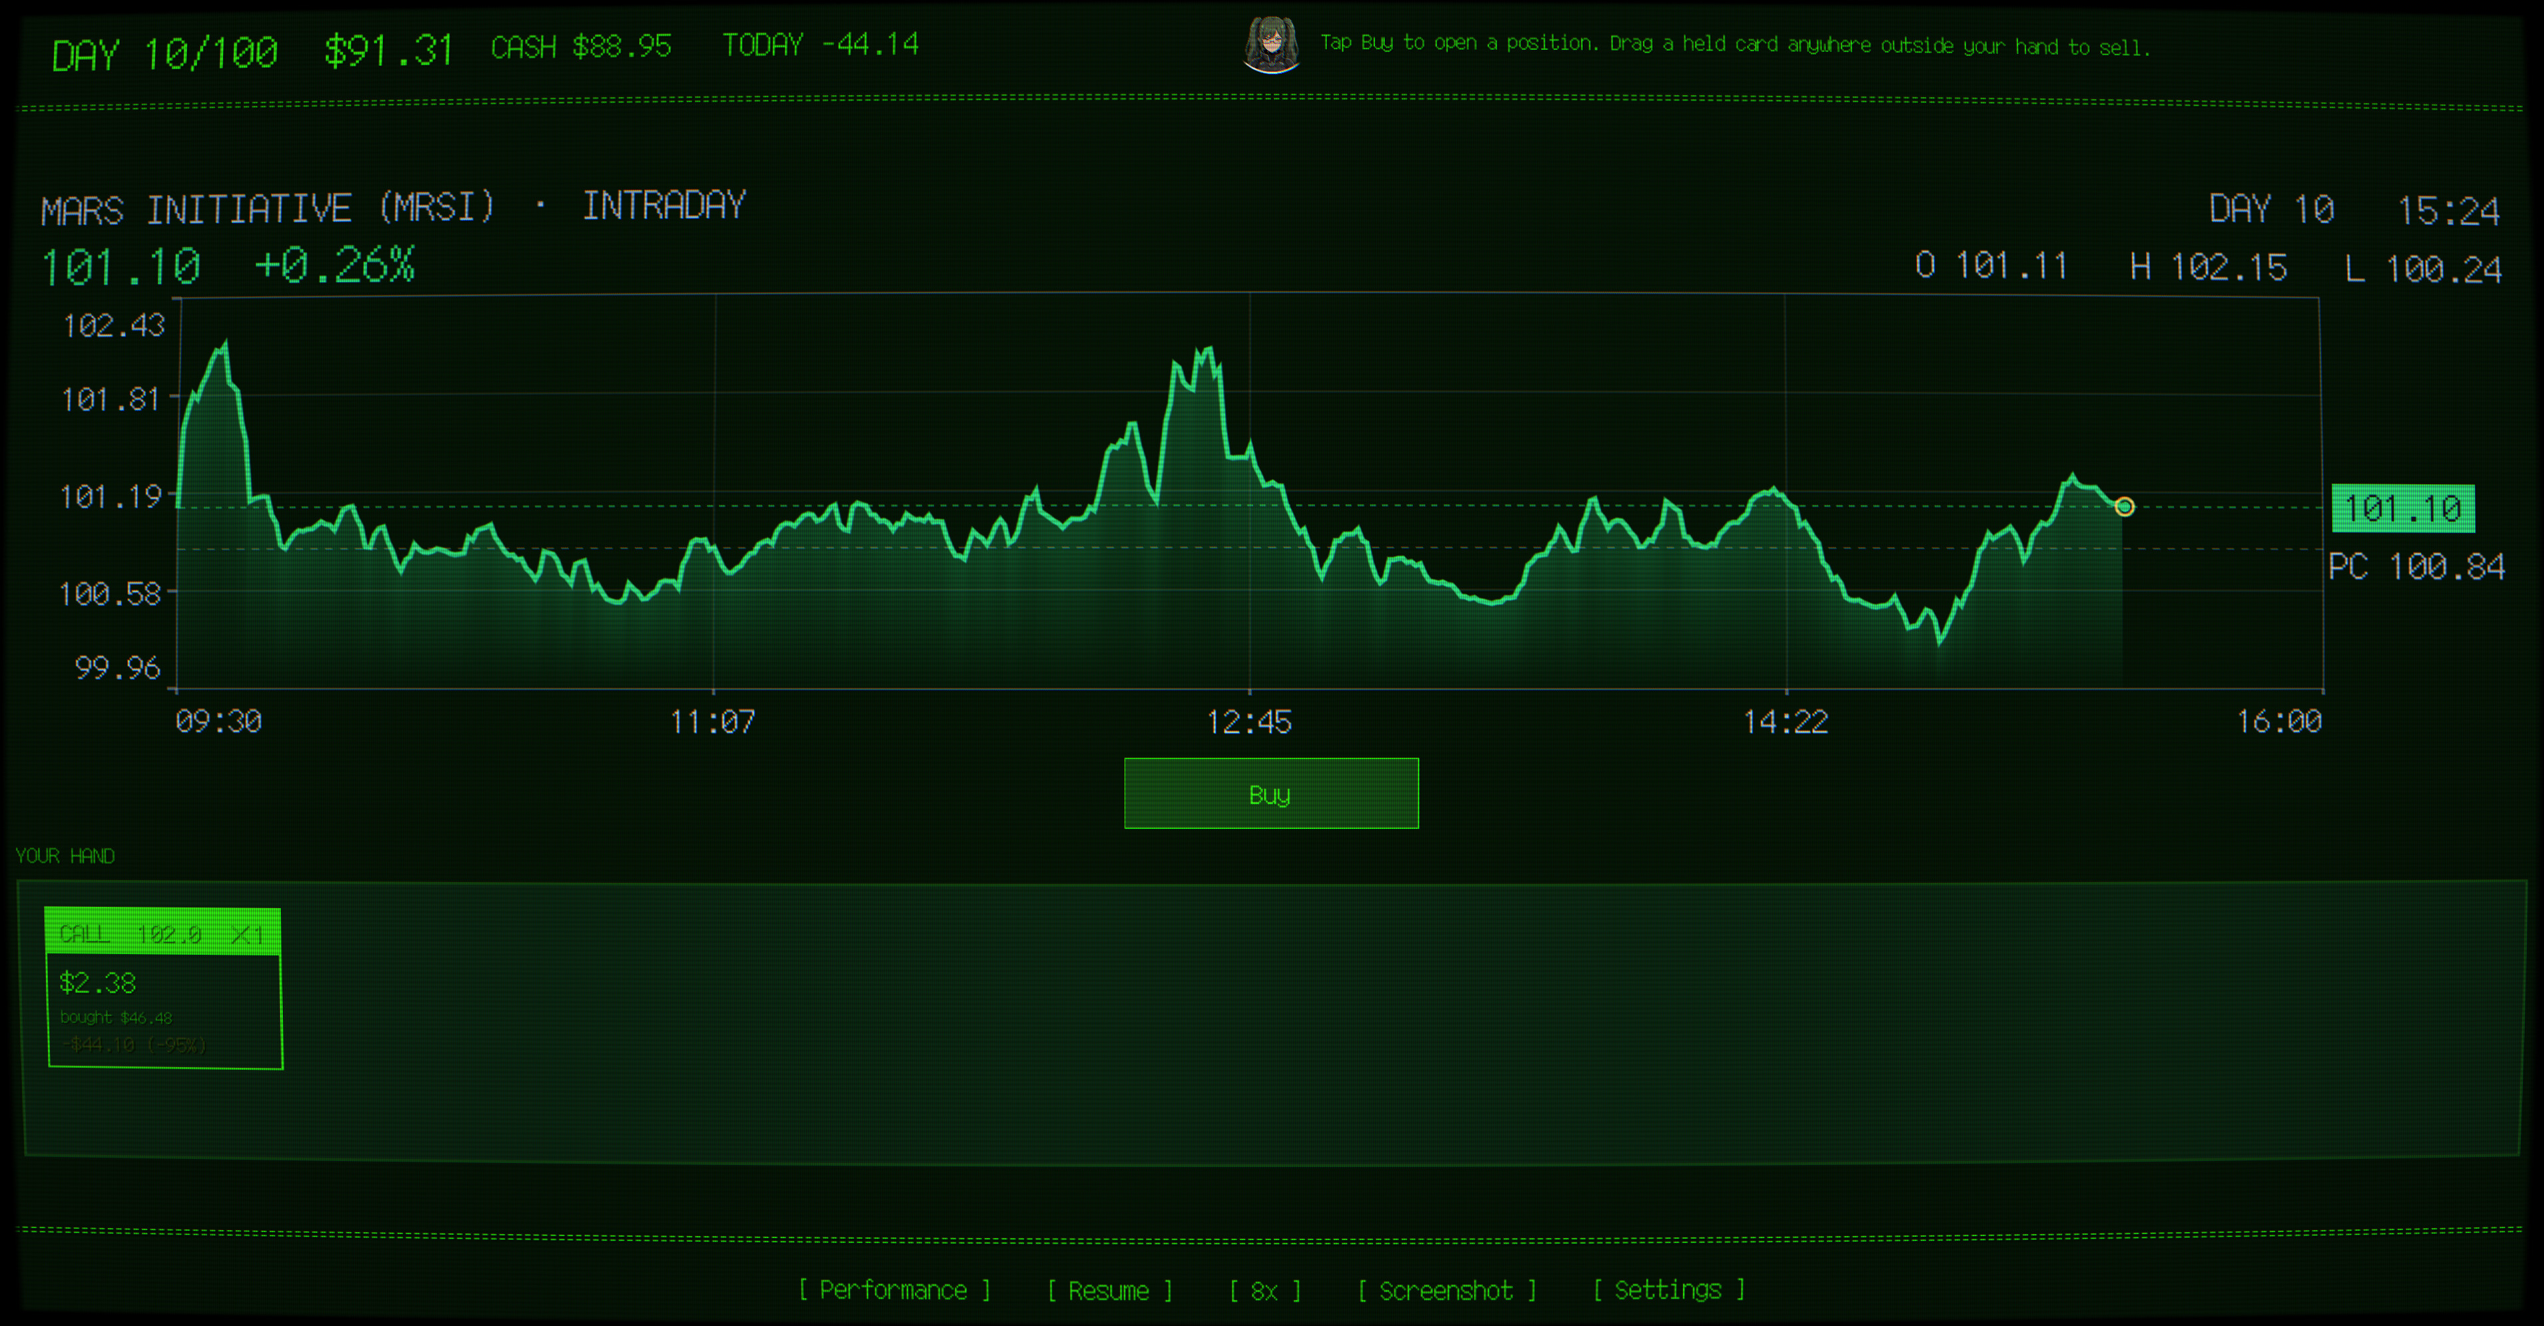2544x1326 pixels.
Task: Click the 101.10 price tag beside chart
Action: point(2403,508)
